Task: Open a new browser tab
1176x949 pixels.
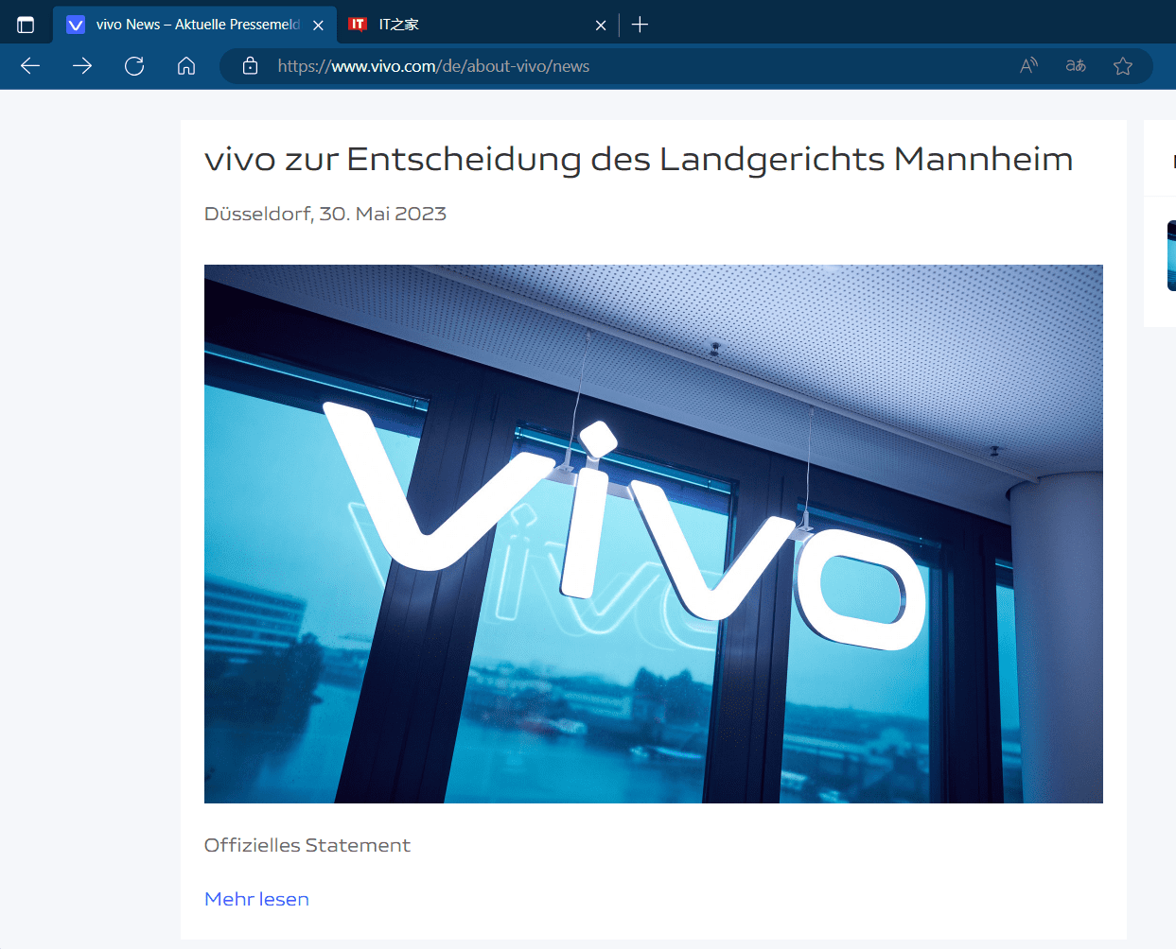Action: [x=640, y=25]
